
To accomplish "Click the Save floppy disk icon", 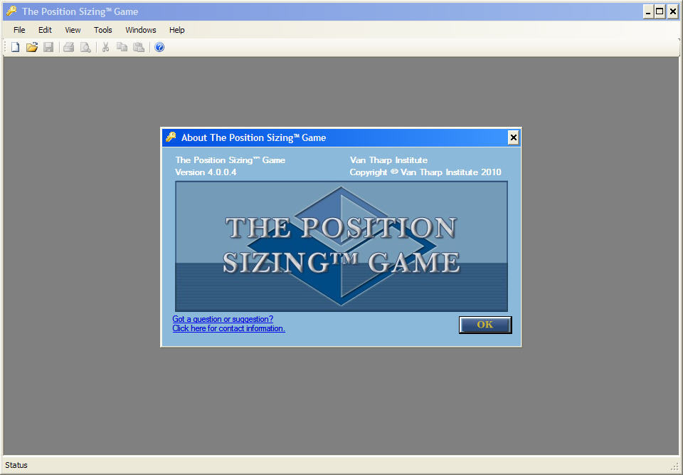I will 48,47.
